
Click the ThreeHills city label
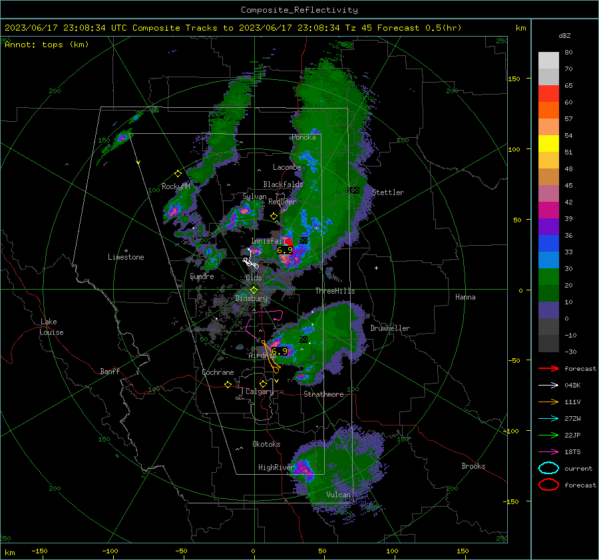335,291
